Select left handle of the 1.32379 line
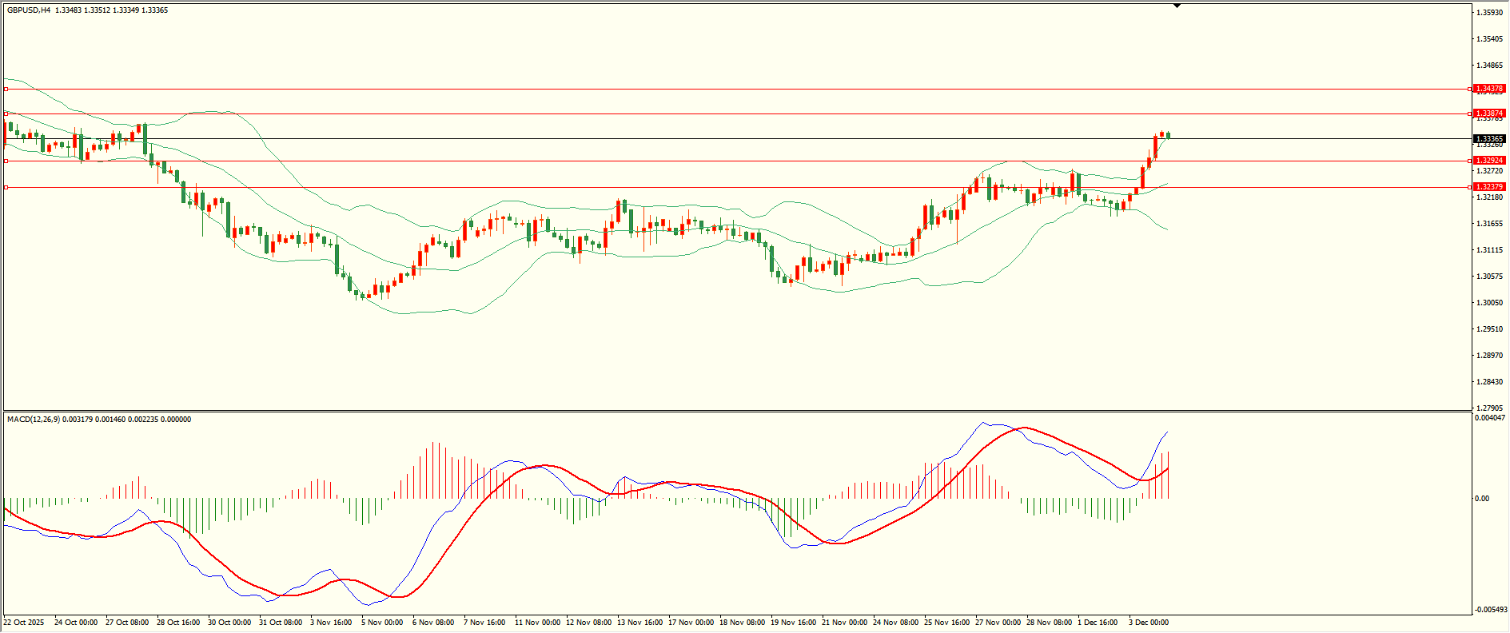The image size is (1510, 633). coord(6,187)
